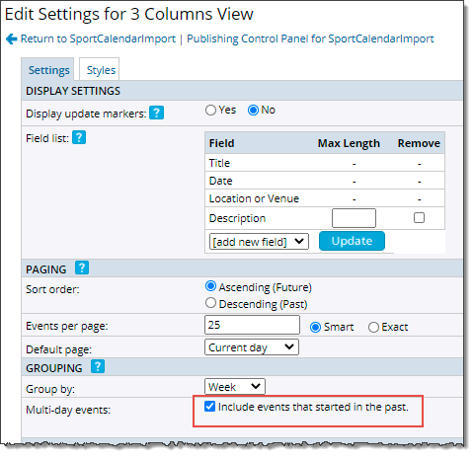Choose Descending (Past) sort order

click(210, 303)
